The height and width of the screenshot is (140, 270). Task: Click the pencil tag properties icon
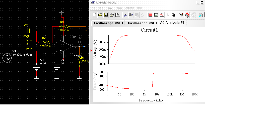pyautogui.click(x=181, y=15)
